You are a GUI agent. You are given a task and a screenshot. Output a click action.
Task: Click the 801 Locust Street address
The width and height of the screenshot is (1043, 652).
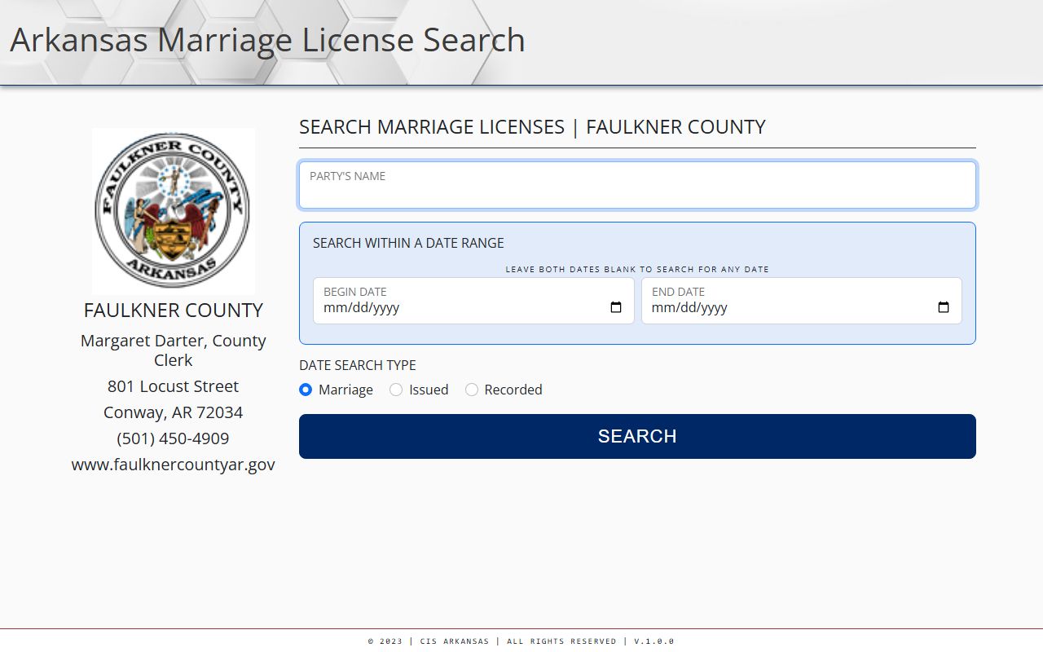coord(173,386)
